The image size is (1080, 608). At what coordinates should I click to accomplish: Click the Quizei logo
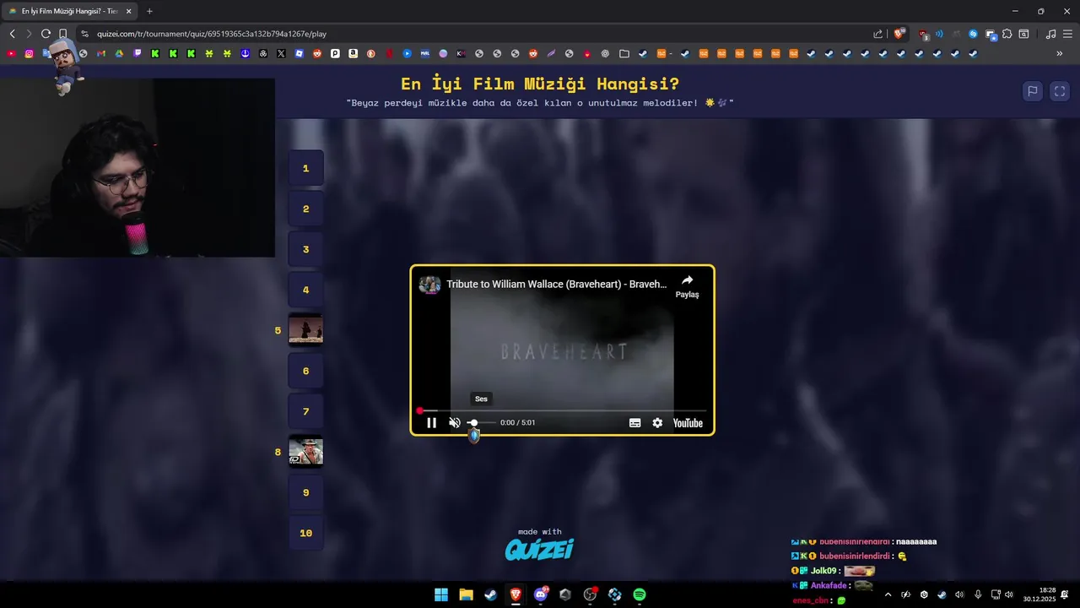(x=539, y=550)
